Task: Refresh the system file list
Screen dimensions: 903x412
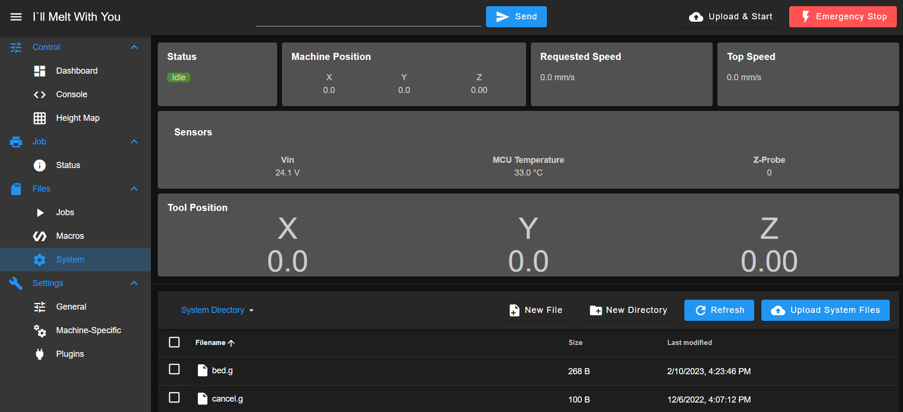Action: 719,310
